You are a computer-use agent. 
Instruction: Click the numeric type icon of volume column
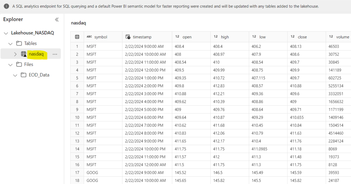point(331,37)
